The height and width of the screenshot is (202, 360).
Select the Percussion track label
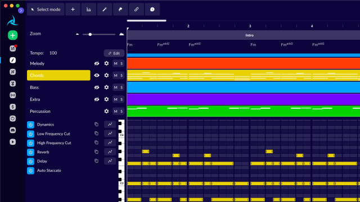click(x=40, y=111)
